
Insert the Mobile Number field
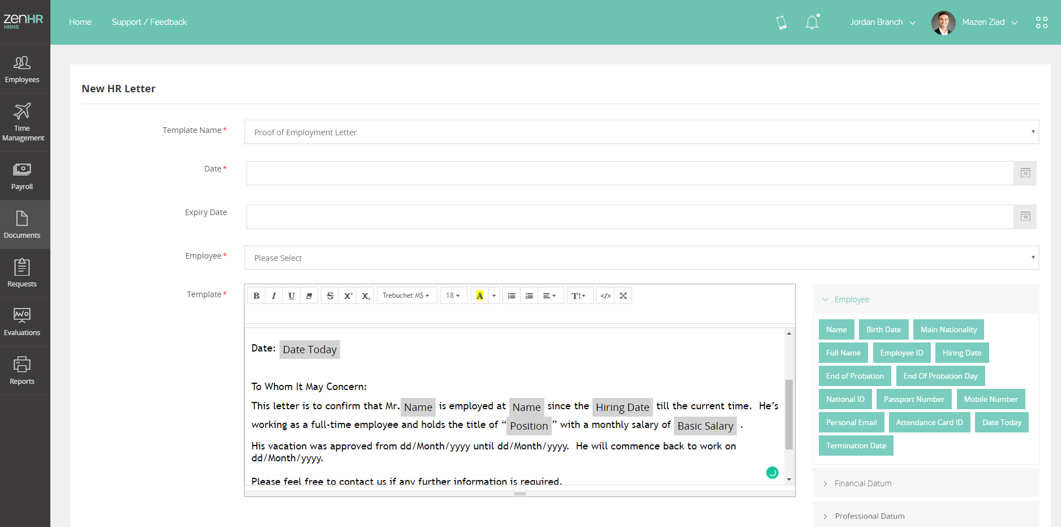[991, 399]
